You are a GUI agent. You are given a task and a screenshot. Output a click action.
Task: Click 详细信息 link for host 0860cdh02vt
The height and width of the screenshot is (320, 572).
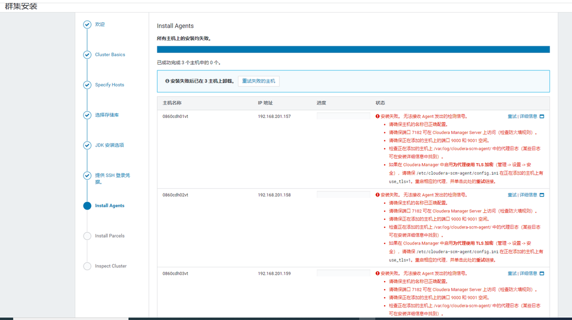pos(528,195)
